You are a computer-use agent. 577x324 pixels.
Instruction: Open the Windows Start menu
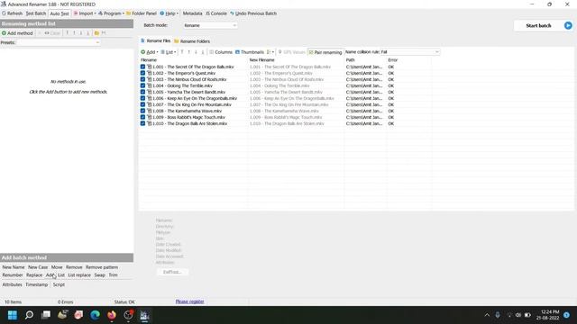point(13,315)
